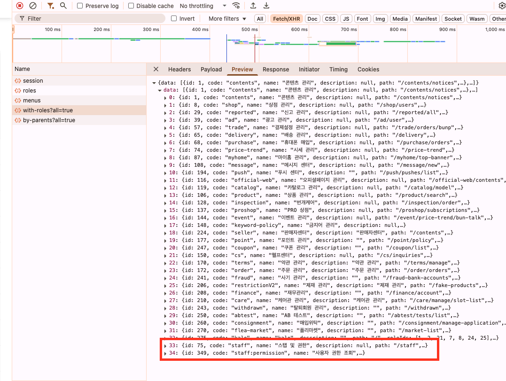This screenshot has height=381, width=506.
Task: Close the request details panel
Action: pyautogui.click(x=156, y=69)
